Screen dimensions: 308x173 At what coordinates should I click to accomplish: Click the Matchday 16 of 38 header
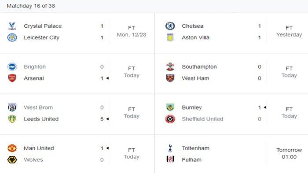click(x=31, y=6)
